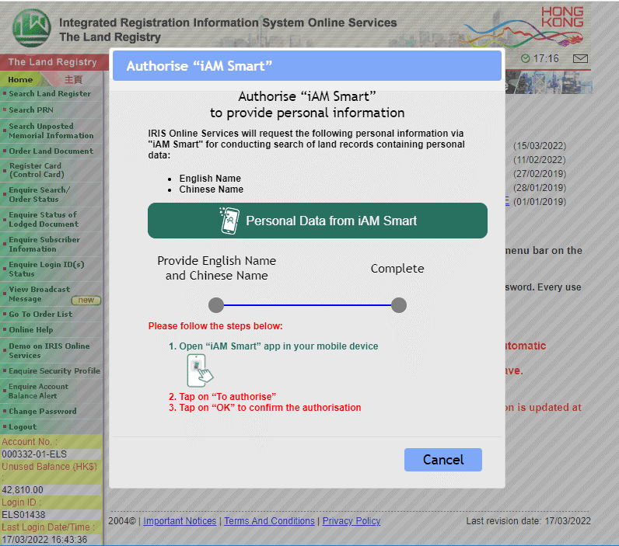Click the clock icon beside 17:16
Image resolution: width=619 pixels, height=546 pixels.
pyautogui.click(x=526, y=59)
